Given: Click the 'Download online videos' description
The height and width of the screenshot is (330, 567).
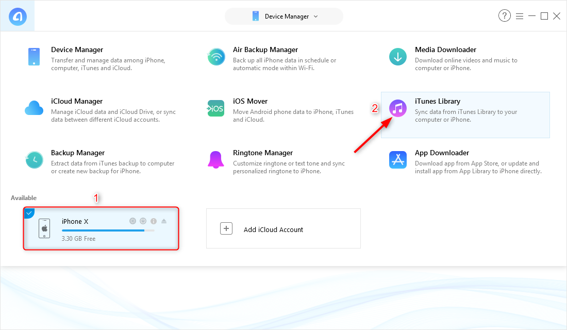Looking at the screenshot, I should click(466, 64).
